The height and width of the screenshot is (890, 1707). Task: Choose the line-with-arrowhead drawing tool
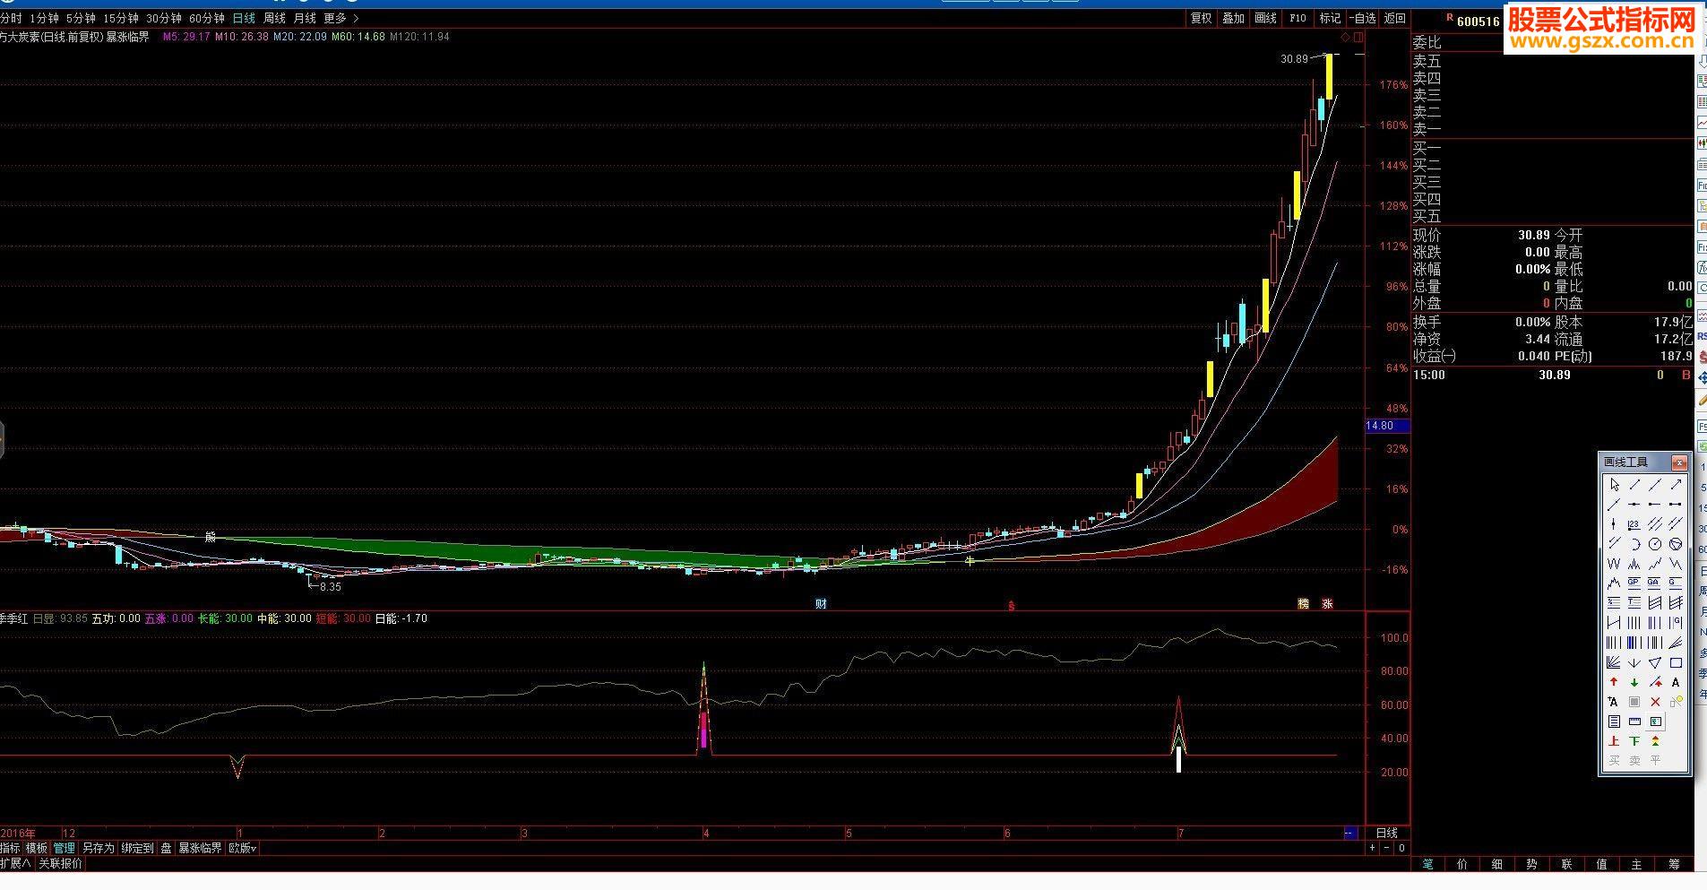1676,485
